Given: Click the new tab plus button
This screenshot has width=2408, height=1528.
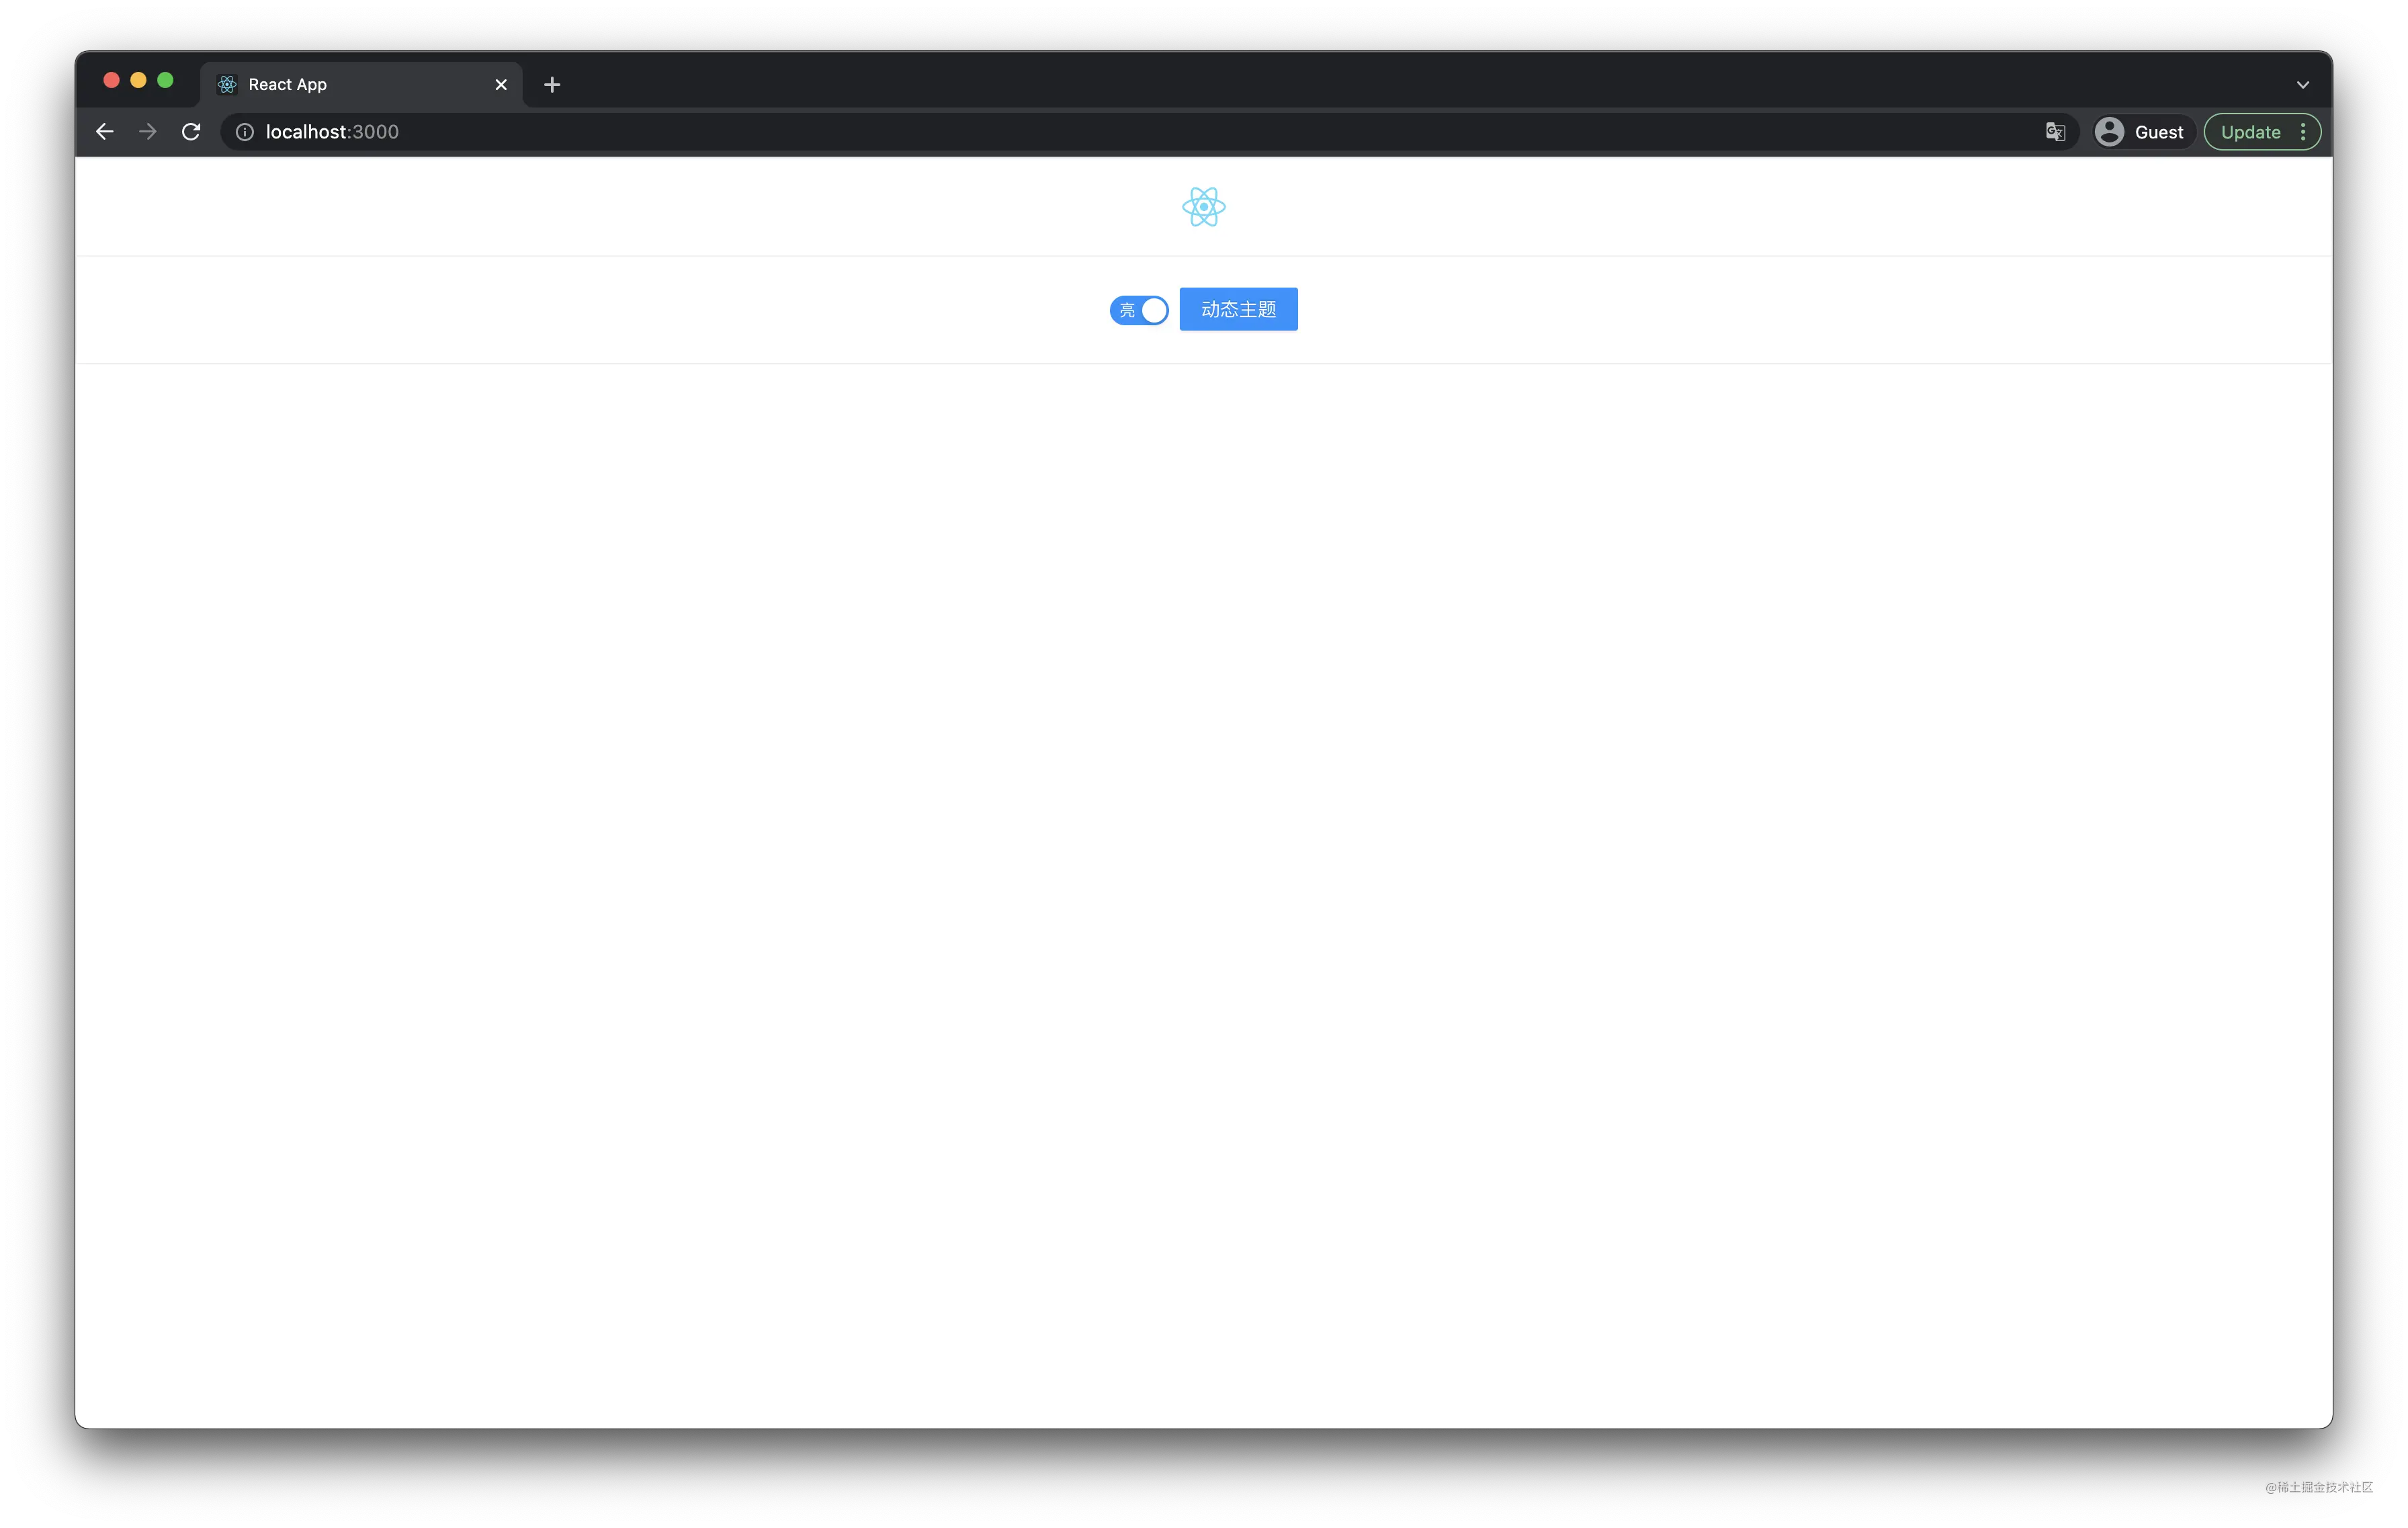Looking at the screenshot, I should (x=551, y=83).
